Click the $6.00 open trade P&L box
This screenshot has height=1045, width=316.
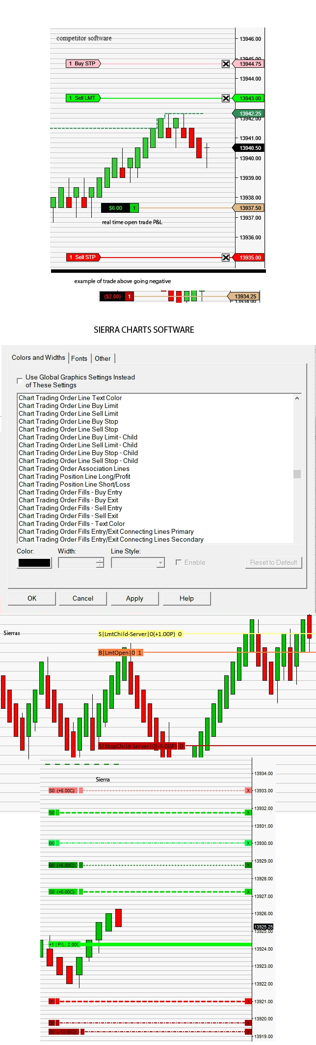tap(116, 208)
